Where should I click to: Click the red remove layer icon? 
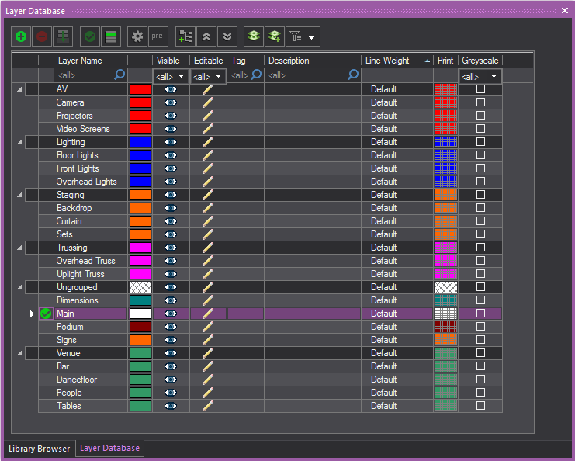(x=42, y=36)
